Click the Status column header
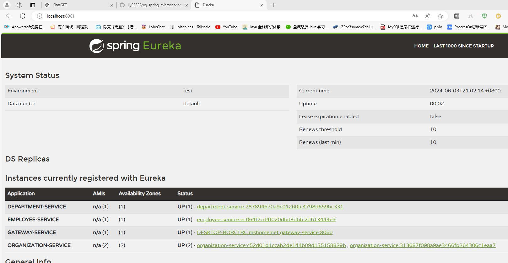Viewport: 508px width, 263px height. click(x=185, y=194)
